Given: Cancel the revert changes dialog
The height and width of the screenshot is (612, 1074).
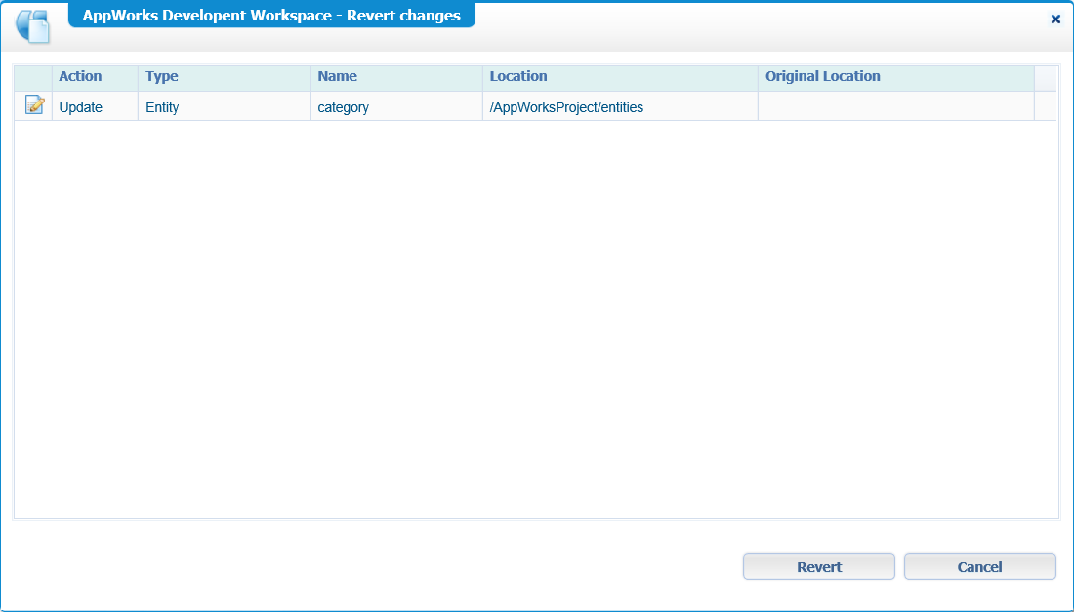Looking at the screenshot, I should (x=979, y=567).
